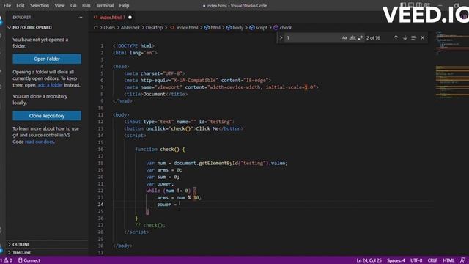Click 'CRLF' end of line setting
The image size is (469, 264).
point(432,260)
